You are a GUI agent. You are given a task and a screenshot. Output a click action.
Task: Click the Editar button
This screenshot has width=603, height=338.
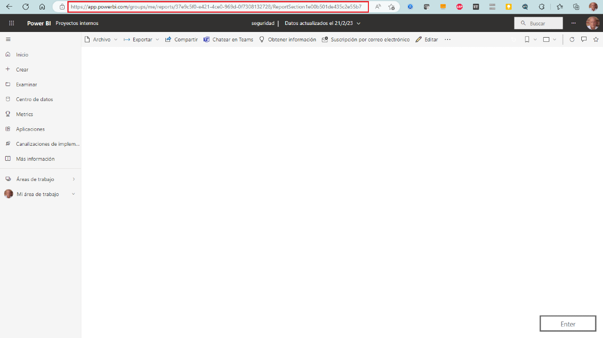tap(427, 39)
